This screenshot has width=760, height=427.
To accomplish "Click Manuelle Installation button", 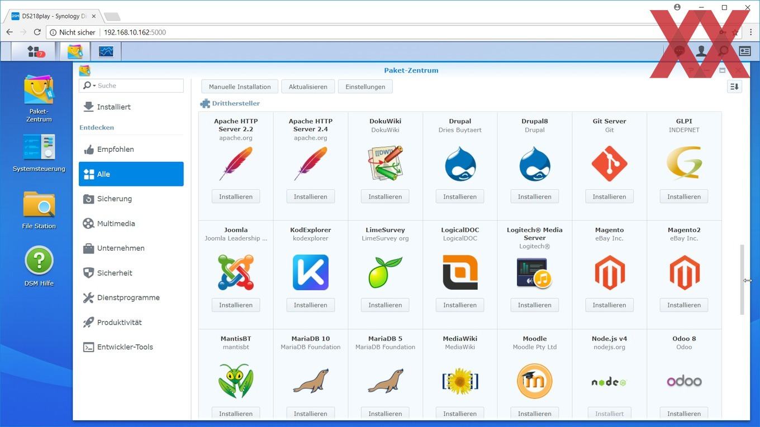I will click(x=240, y=87).
